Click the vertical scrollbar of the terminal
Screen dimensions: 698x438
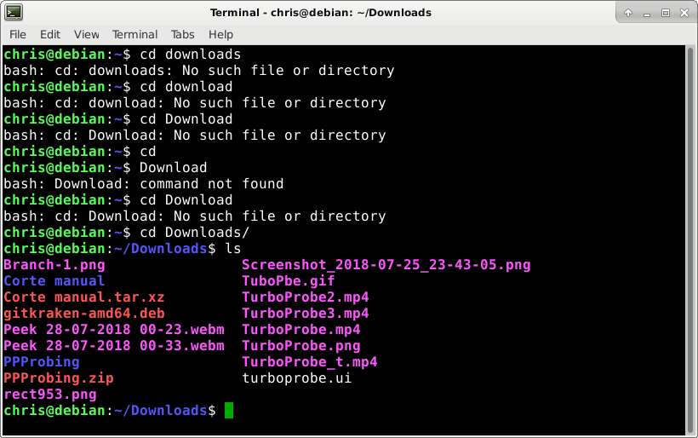point(690,240)
